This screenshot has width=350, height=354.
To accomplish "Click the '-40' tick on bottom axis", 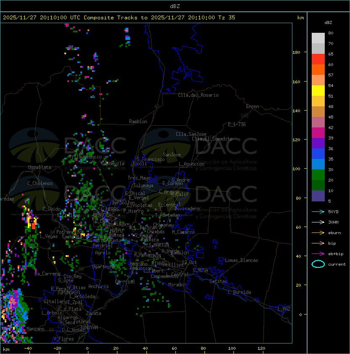I will click(x=28, y=349).
